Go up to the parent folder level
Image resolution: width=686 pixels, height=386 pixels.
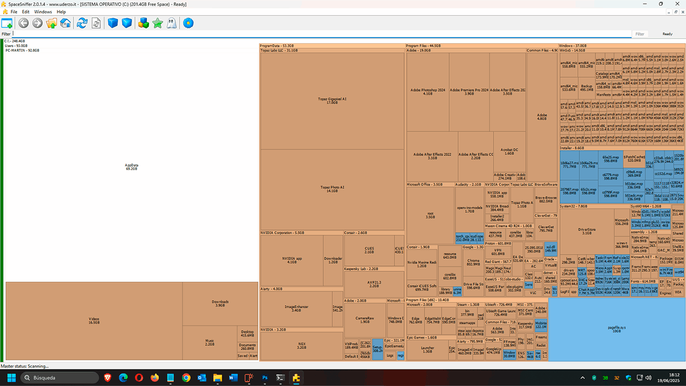51,23
